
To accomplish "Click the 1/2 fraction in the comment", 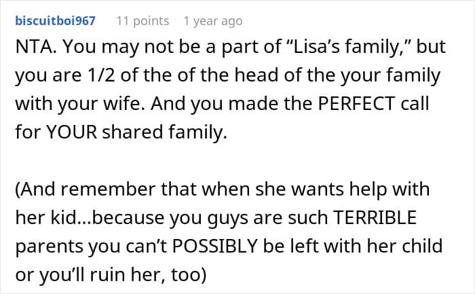I will (x=101, y=75).
